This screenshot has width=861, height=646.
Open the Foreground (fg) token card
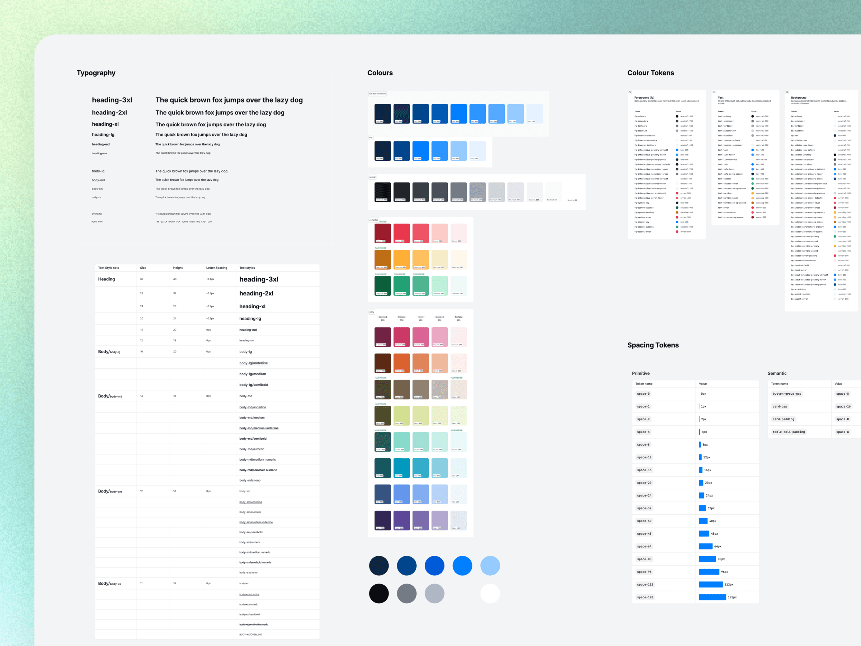[644, 98]
